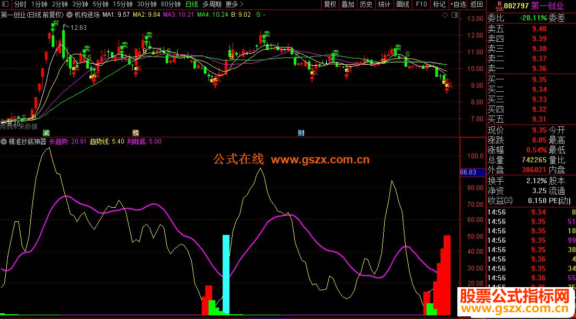Viewport: 576px width, 319px height.
Task: Click stock code 002797
Action: tap(516, 6)
